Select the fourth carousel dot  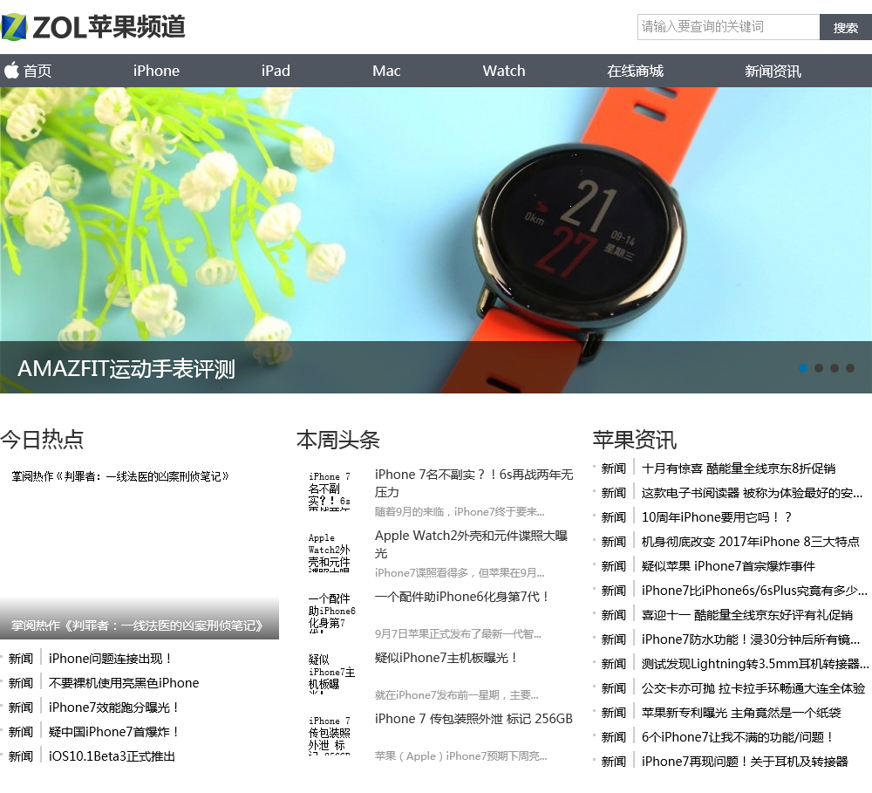tap(849, 368)
